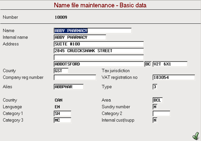Image resolution: width=201 pixels, height=141 pixels.
Task: Focus the SUITE #100 address line
Action: point(99,44)
